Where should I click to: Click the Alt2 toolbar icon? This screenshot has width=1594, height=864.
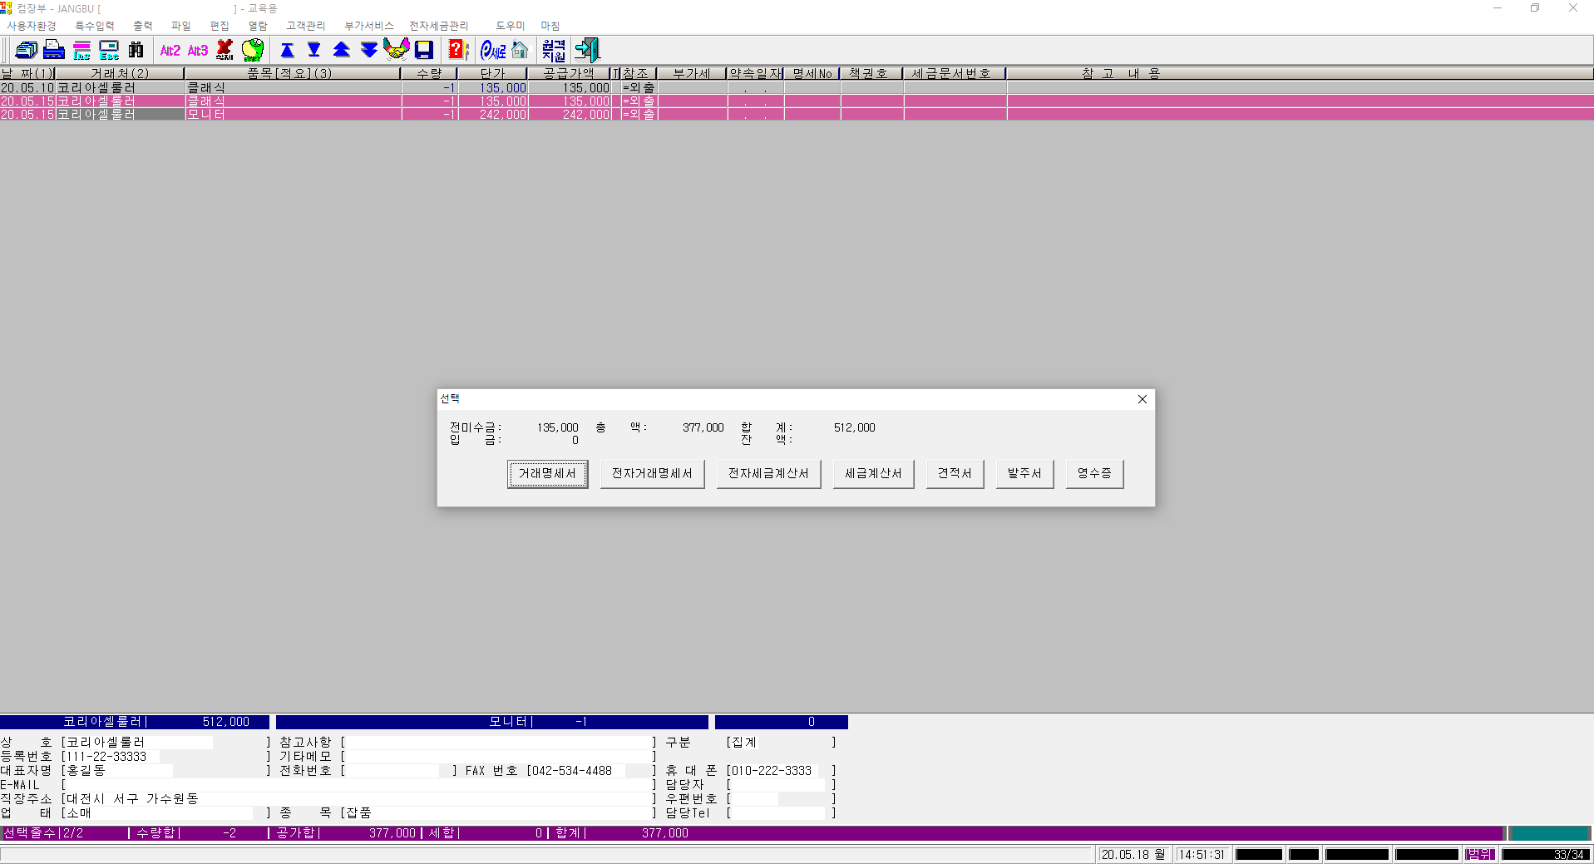pos(170,50)
